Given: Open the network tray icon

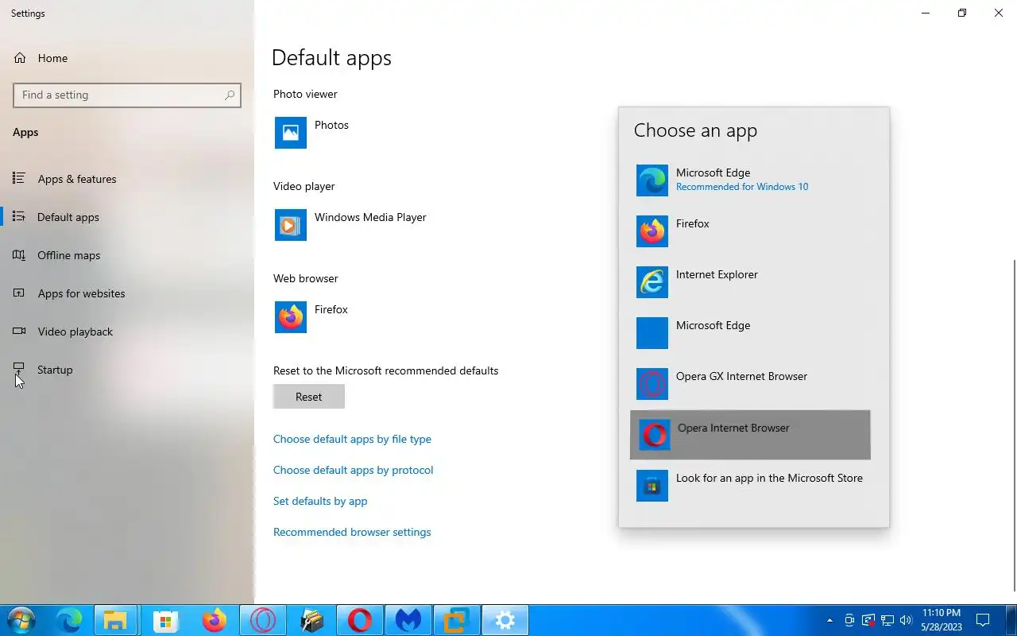Looking at the screenshot, I should pos(887,620).
